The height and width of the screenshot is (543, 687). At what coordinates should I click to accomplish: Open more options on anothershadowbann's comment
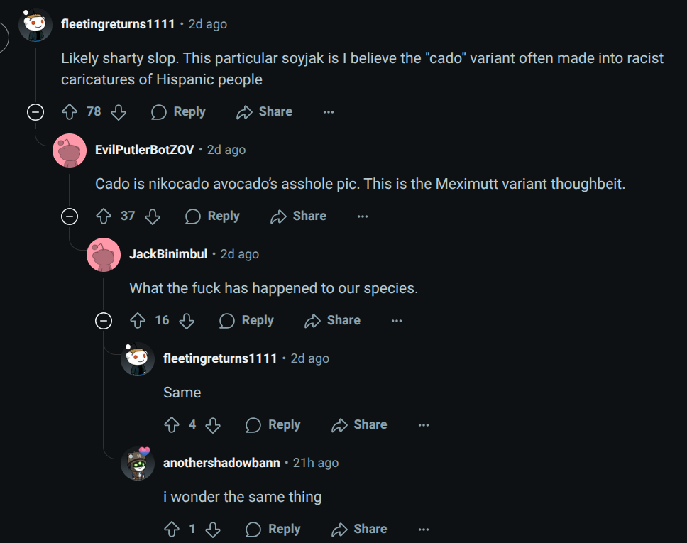point(423,529)
